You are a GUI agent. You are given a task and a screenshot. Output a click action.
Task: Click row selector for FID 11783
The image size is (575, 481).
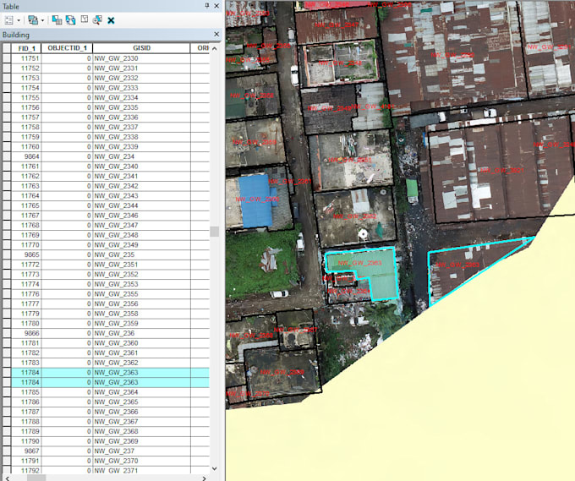click(7, 363)
